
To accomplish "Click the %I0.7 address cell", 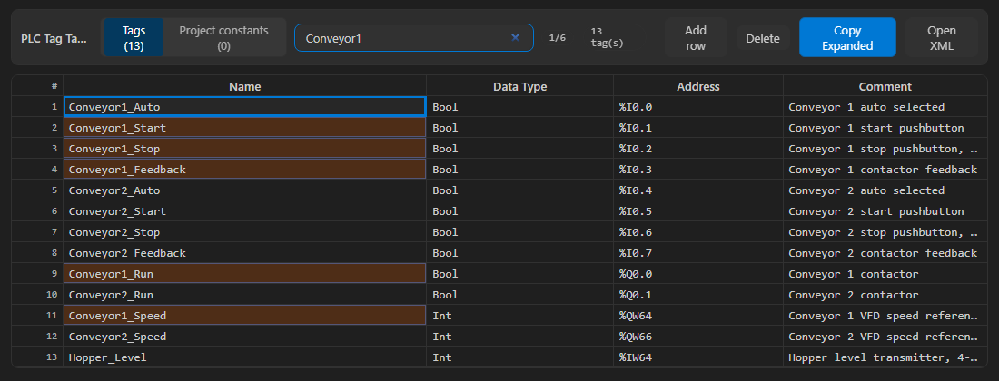I will pos(698,252).
